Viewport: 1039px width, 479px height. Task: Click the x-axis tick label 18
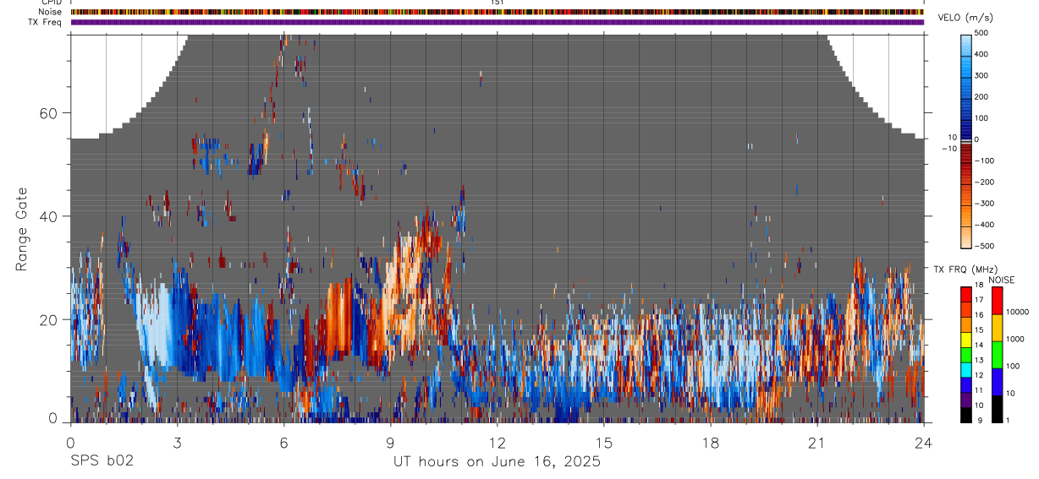point(711,443)
